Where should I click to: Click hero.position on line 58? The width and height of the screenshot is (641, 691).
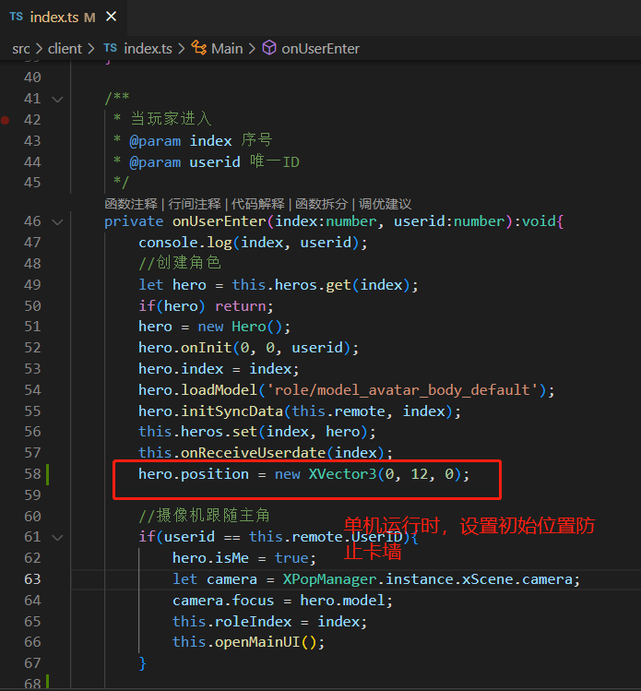(x=194, y=474)
